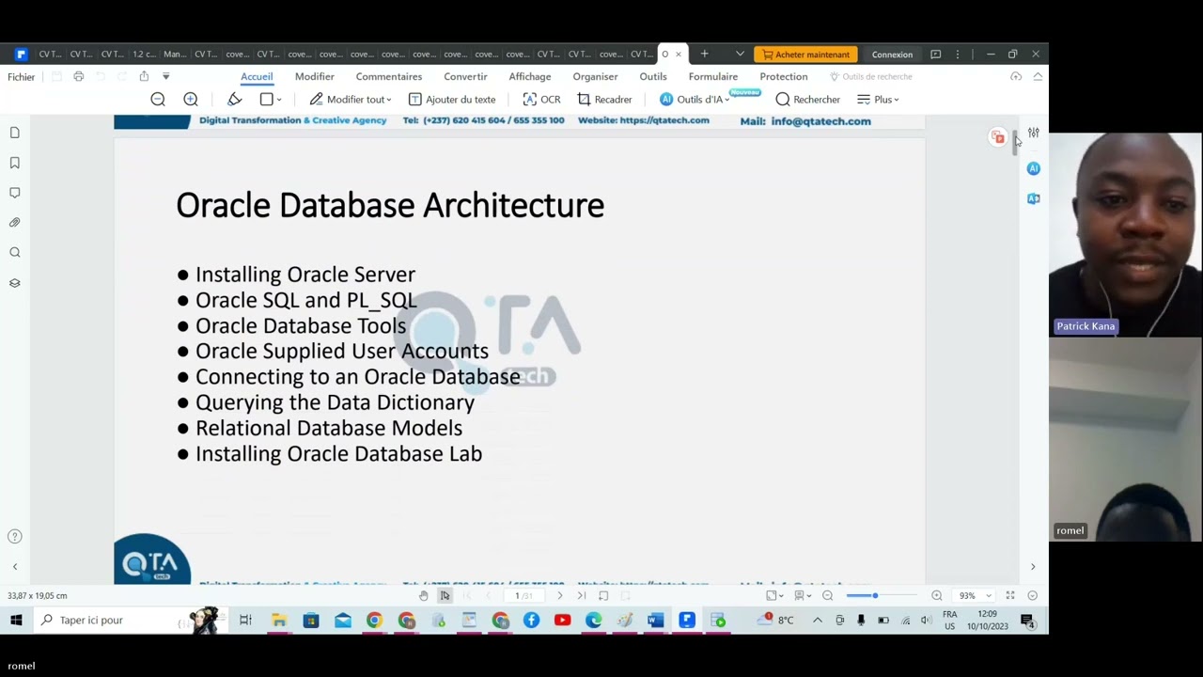Click the Rechercher search button
The image size is (1203, 677).
(807, 99)
